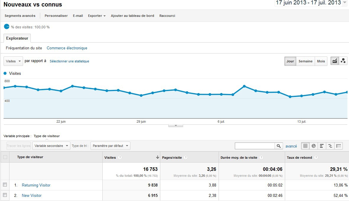Click the total 16 753 visits value
This screenshot has height=201, width=349.
[150, 169]
